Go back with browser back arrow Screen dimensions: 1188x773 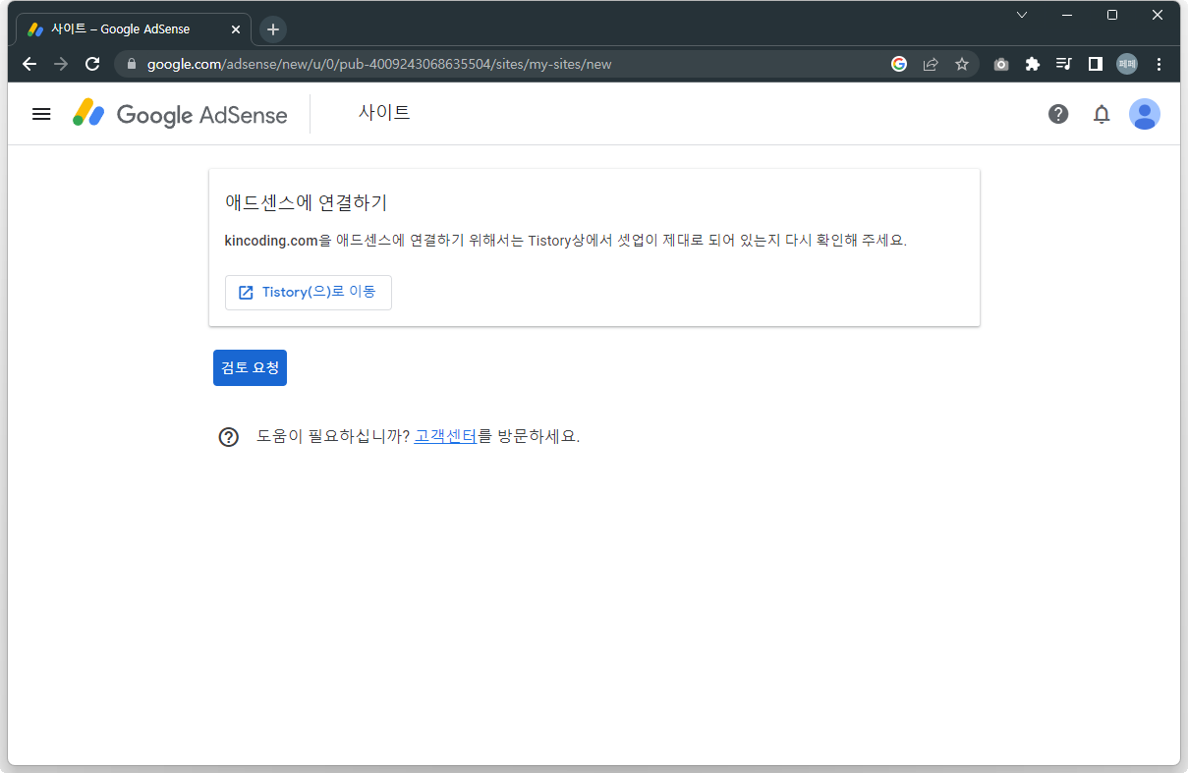[x=29, y=64]
